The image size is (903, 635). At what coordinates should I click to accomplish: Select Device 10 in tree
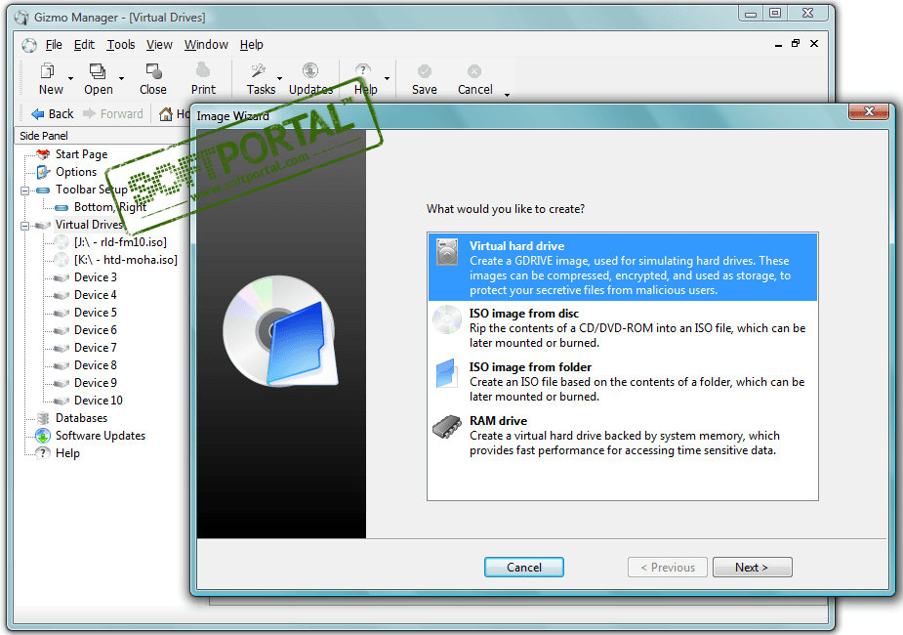pyautogui.click(x=98, y=401)
